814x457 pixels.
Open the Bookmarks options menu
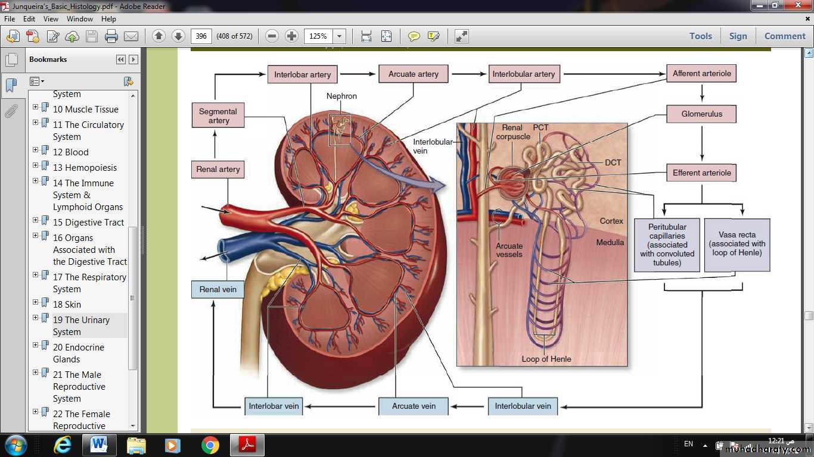pyautogui.click(x=37, y=81)
